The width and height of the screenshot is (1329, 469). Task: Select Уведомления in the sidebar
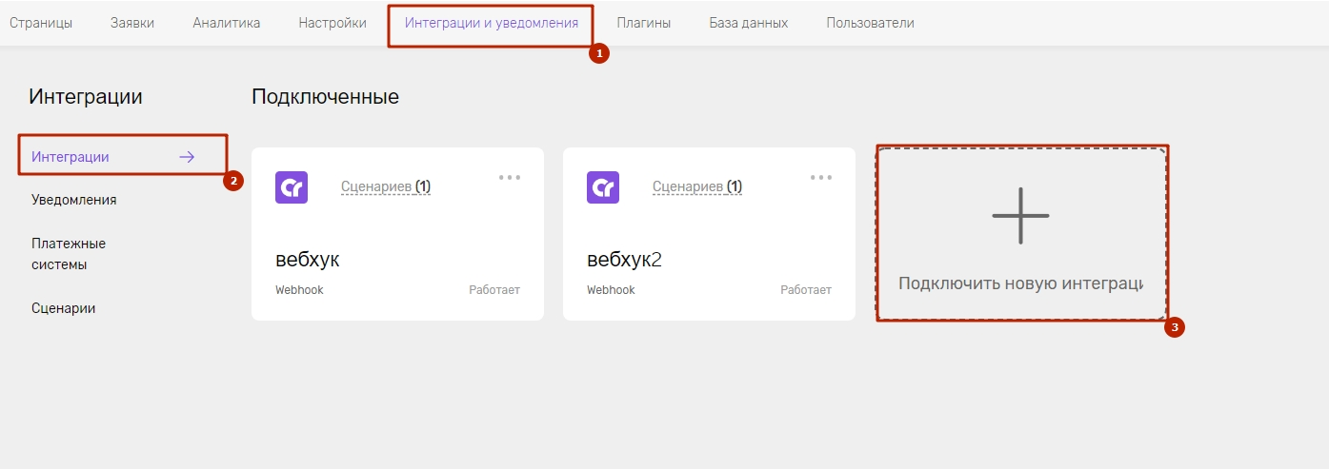pyautogui.click(x=74, y=200)
